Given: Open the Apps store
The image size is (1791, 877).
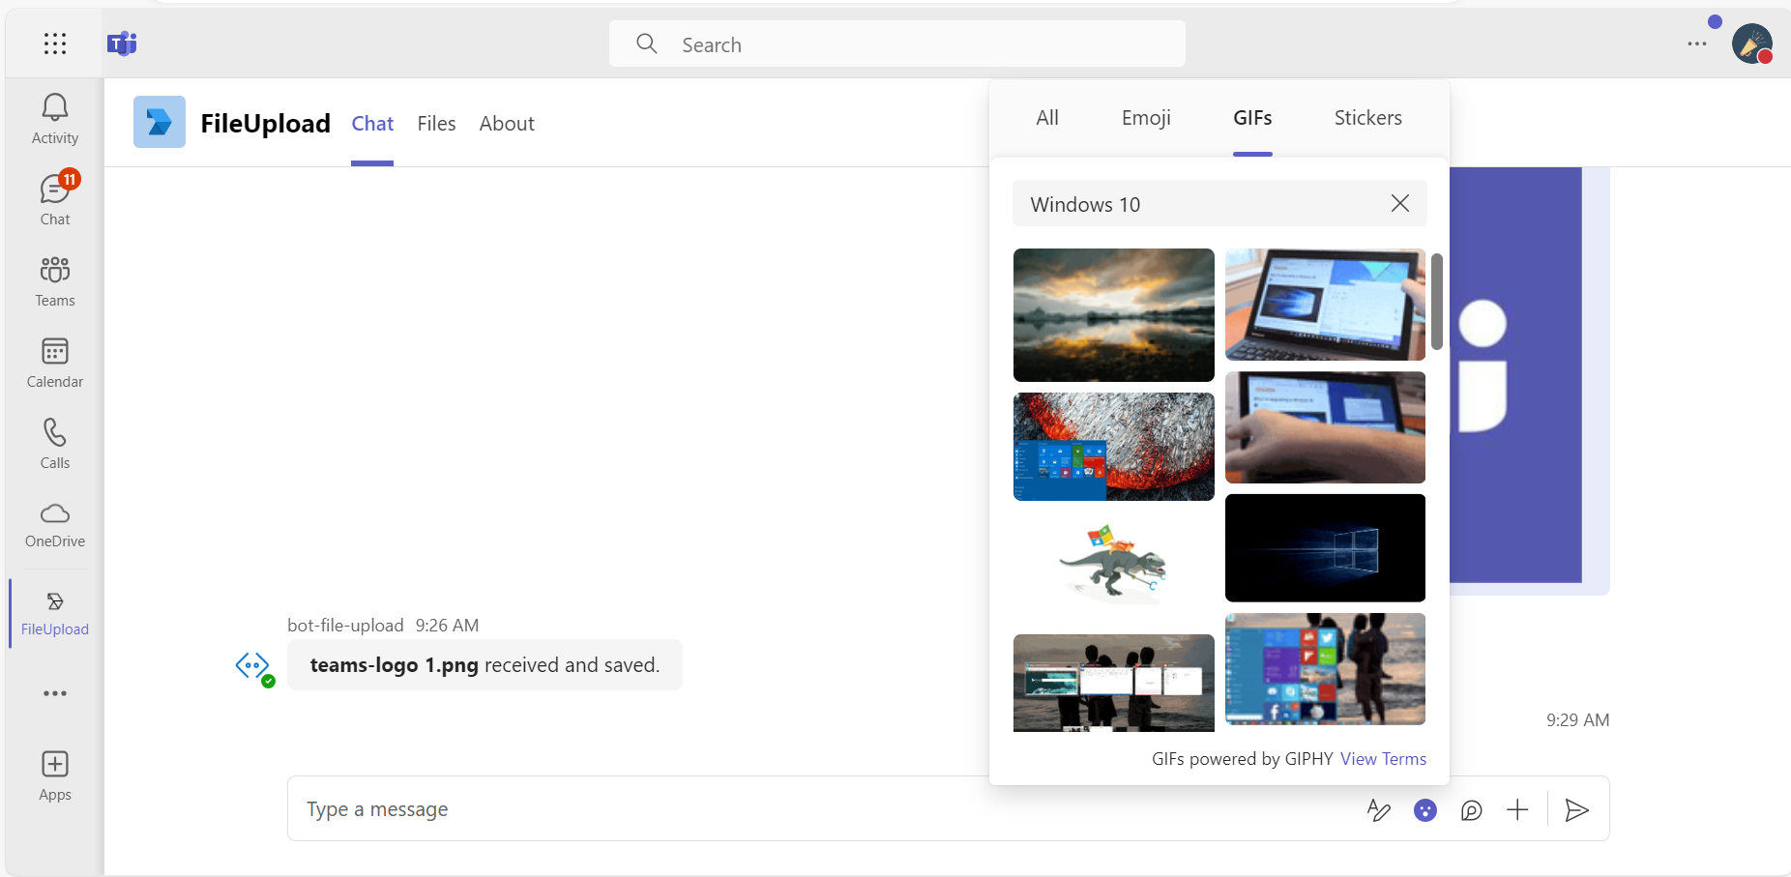Looking at the screenshot, I should click(55, 776).
